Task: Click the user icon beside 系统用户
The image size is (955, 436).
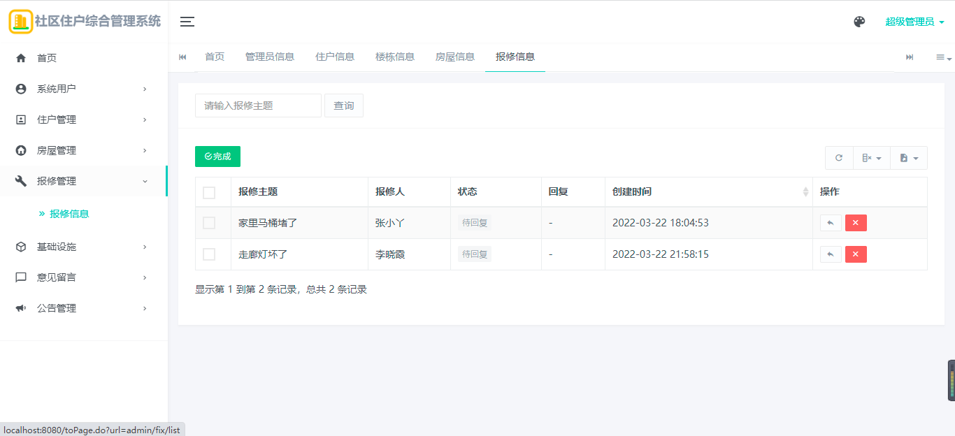Action: pos(21,89)
